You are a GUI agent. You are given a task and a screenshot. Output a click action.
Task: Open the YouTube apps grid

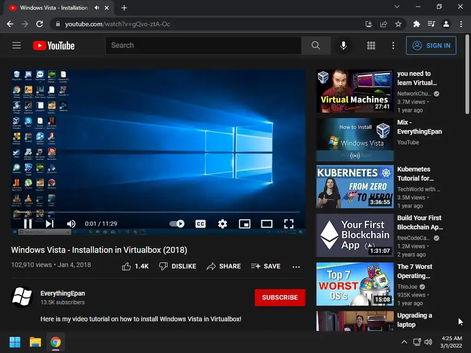click(x=371, y=46)
